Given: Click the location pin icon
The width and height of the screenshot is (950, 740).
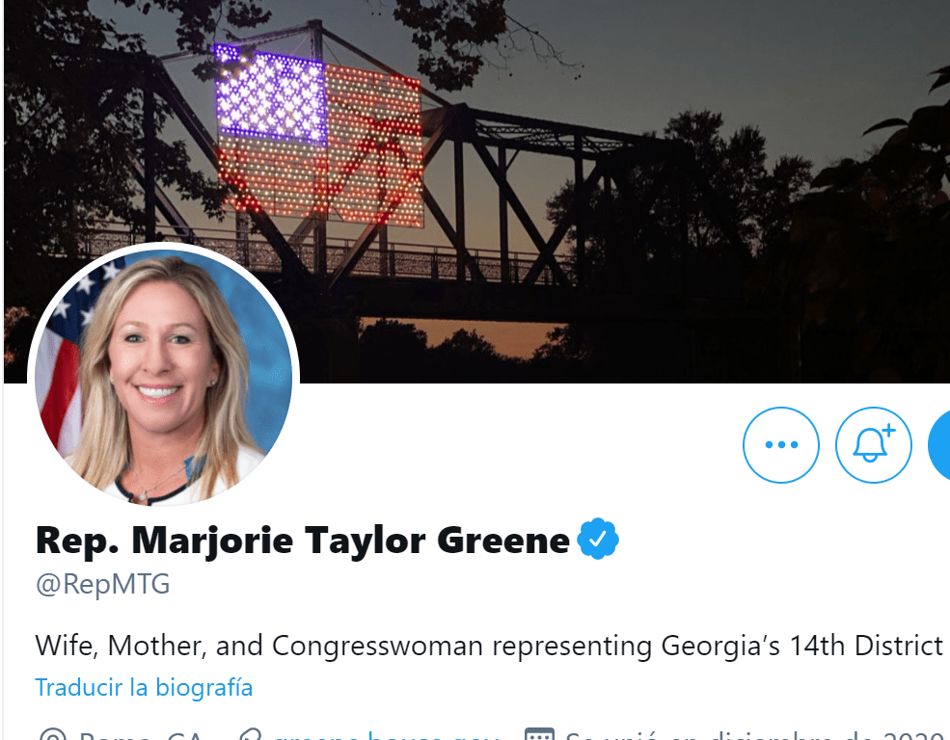Looking at the screenshot, I should tap(52, 734).
